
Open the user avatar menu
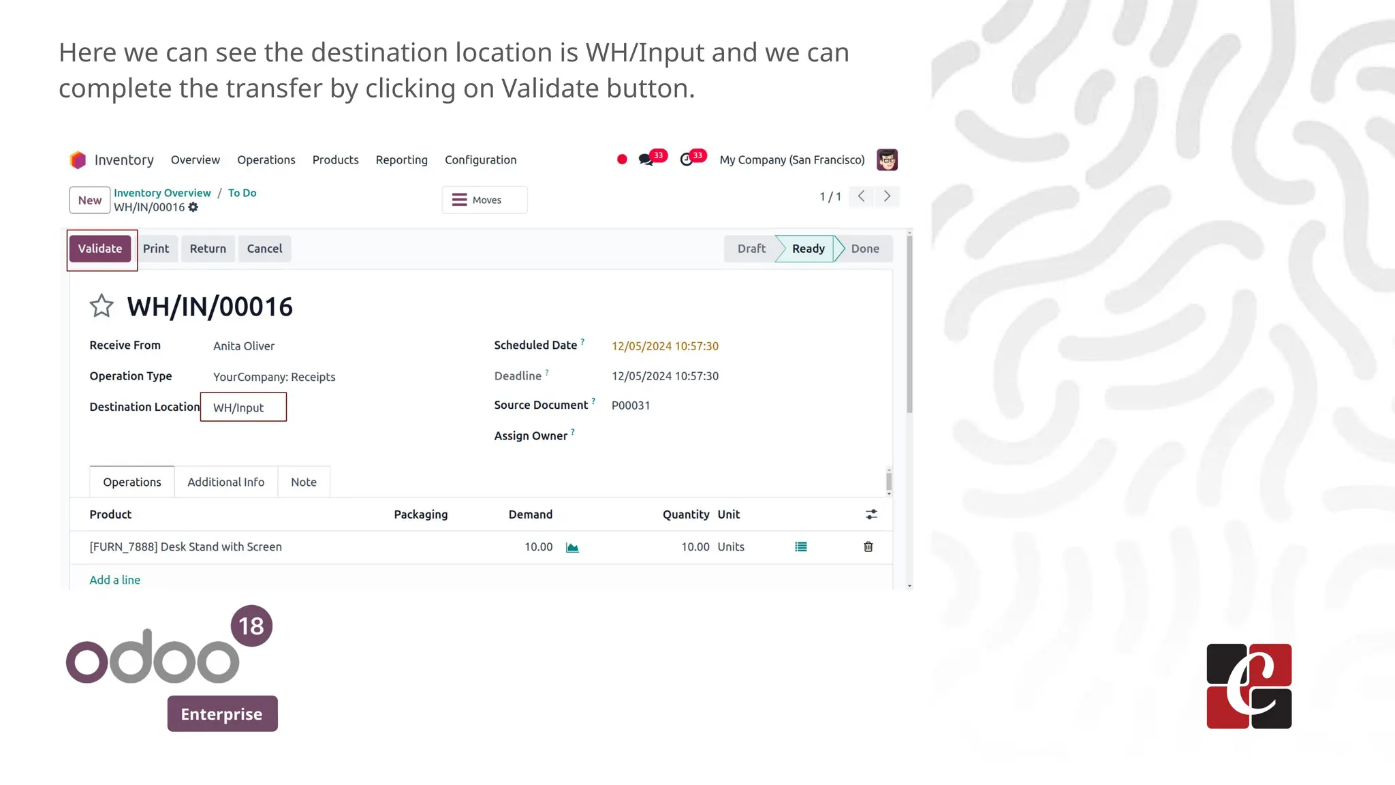[x=887, y=159]
